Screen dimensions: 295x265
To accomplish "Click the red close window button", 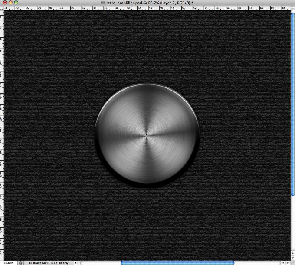I will tap(5, 3).
